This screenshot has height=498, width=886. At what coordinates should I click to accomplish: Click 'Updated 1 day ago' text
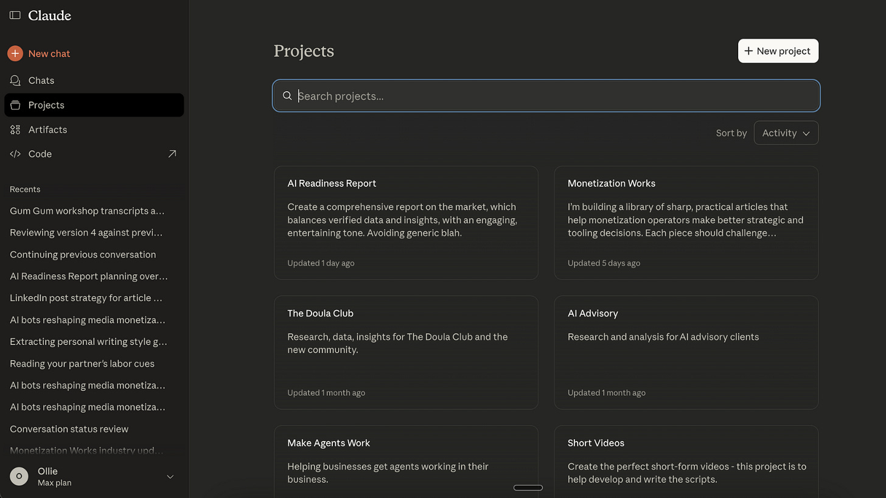[x=321, y=263]
